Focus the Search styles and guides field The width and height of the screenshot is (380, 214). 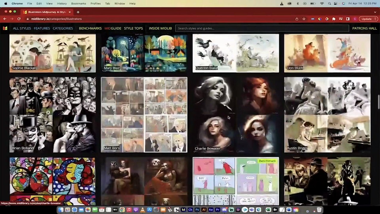pyautogui.click(x=262, y=28)
